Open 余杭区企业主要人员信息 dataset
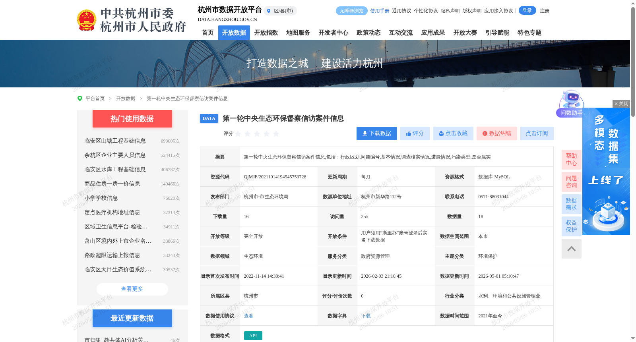The width and height of the screenshot is (636, 342). (x=115, y=155)
